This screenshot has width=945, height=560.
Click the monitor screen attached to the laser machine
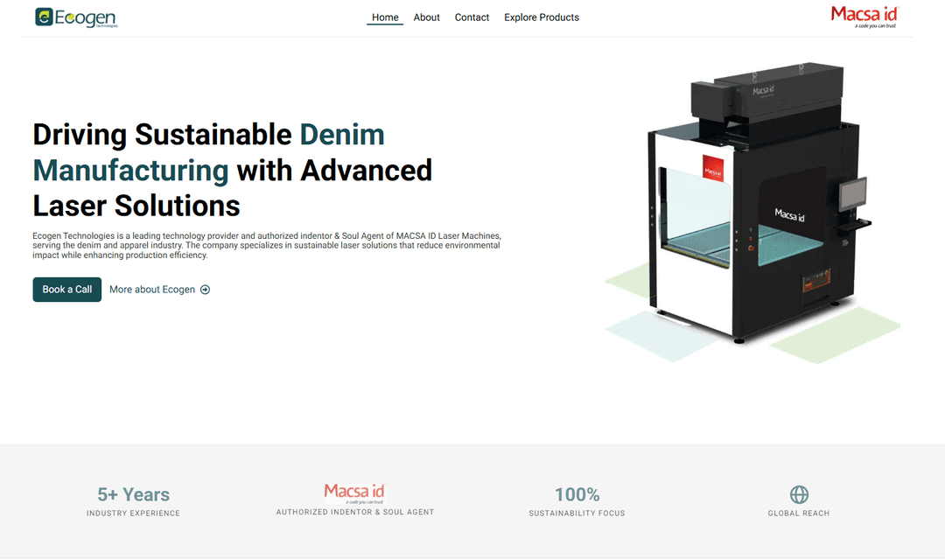[x=853, y=194]
